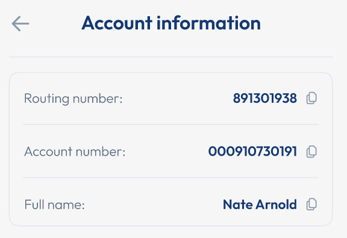
Task: Click the name value Nate Arnold
Action: [260, 204]
